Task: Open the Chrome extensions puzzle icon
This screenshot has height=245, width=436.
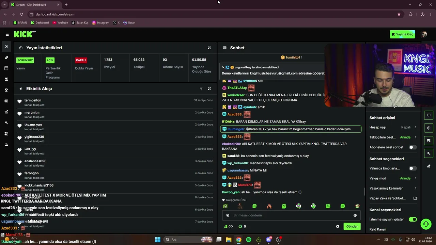Action: click(410, 14)
